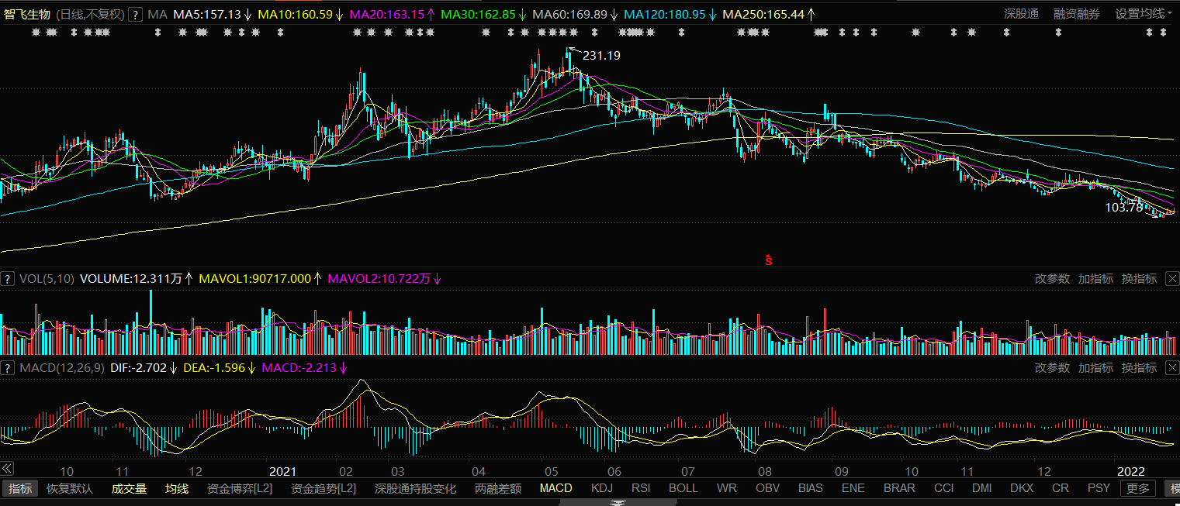The height and width of the screenshot is (506, 1180).
Task: Expand the 更多 indicators list
Action: click(1138, 488)
